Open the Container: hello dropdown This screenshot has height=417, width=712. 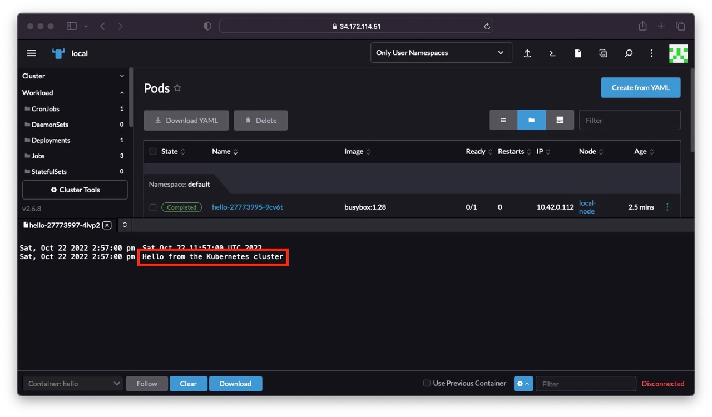coord(73,384)
